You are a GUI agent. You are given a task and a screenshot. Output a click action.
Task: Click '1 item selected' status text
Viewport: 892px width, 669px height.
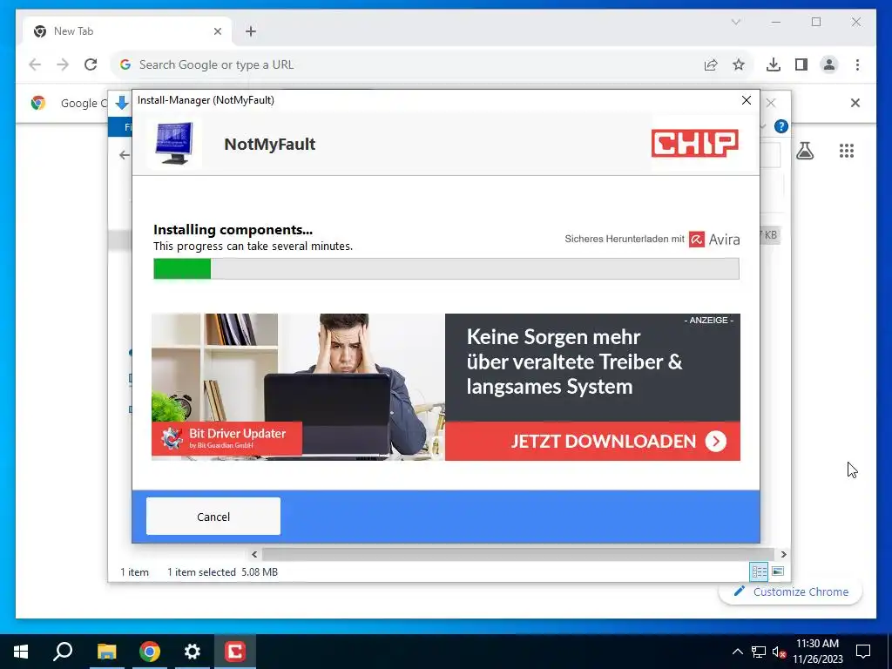tap(201, 571)
